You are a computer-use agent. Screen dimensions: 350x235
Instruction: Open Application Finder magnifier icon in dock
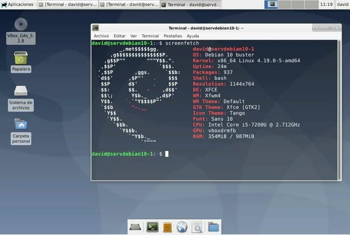[x=197, y=227]
